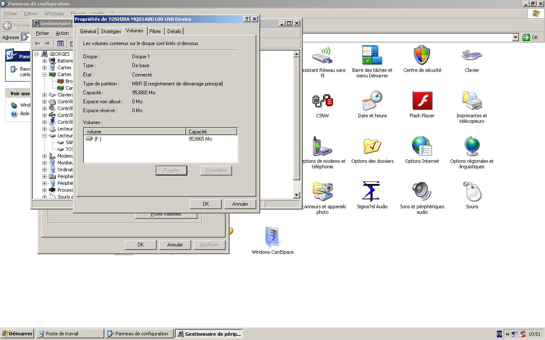Click the 953865 Mo value in volume list
545x340 pixels.
tap(200, 139)
